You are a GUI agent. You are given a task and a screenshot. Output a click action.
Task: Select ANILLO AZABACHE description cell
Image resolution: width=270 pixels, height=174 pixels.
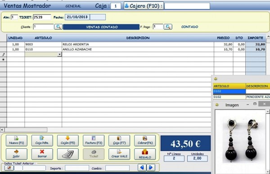click(x=138, y=49)
